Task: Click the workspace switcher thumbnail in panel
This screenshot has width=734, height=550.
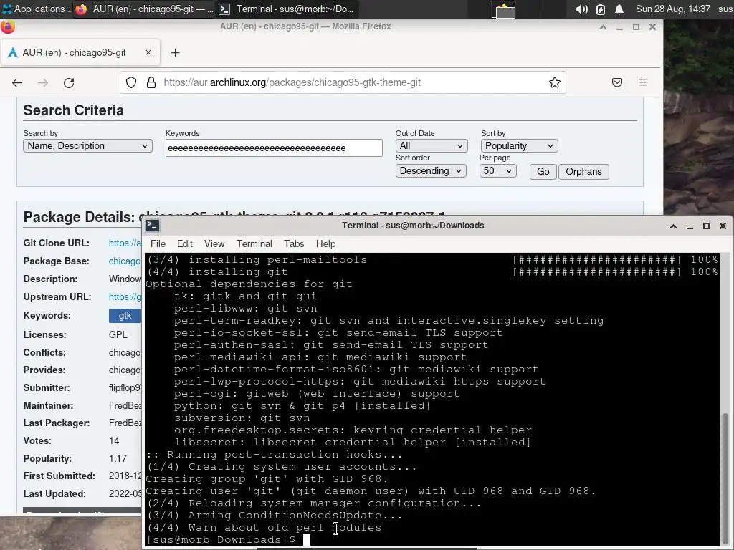Action: (503, 9)
